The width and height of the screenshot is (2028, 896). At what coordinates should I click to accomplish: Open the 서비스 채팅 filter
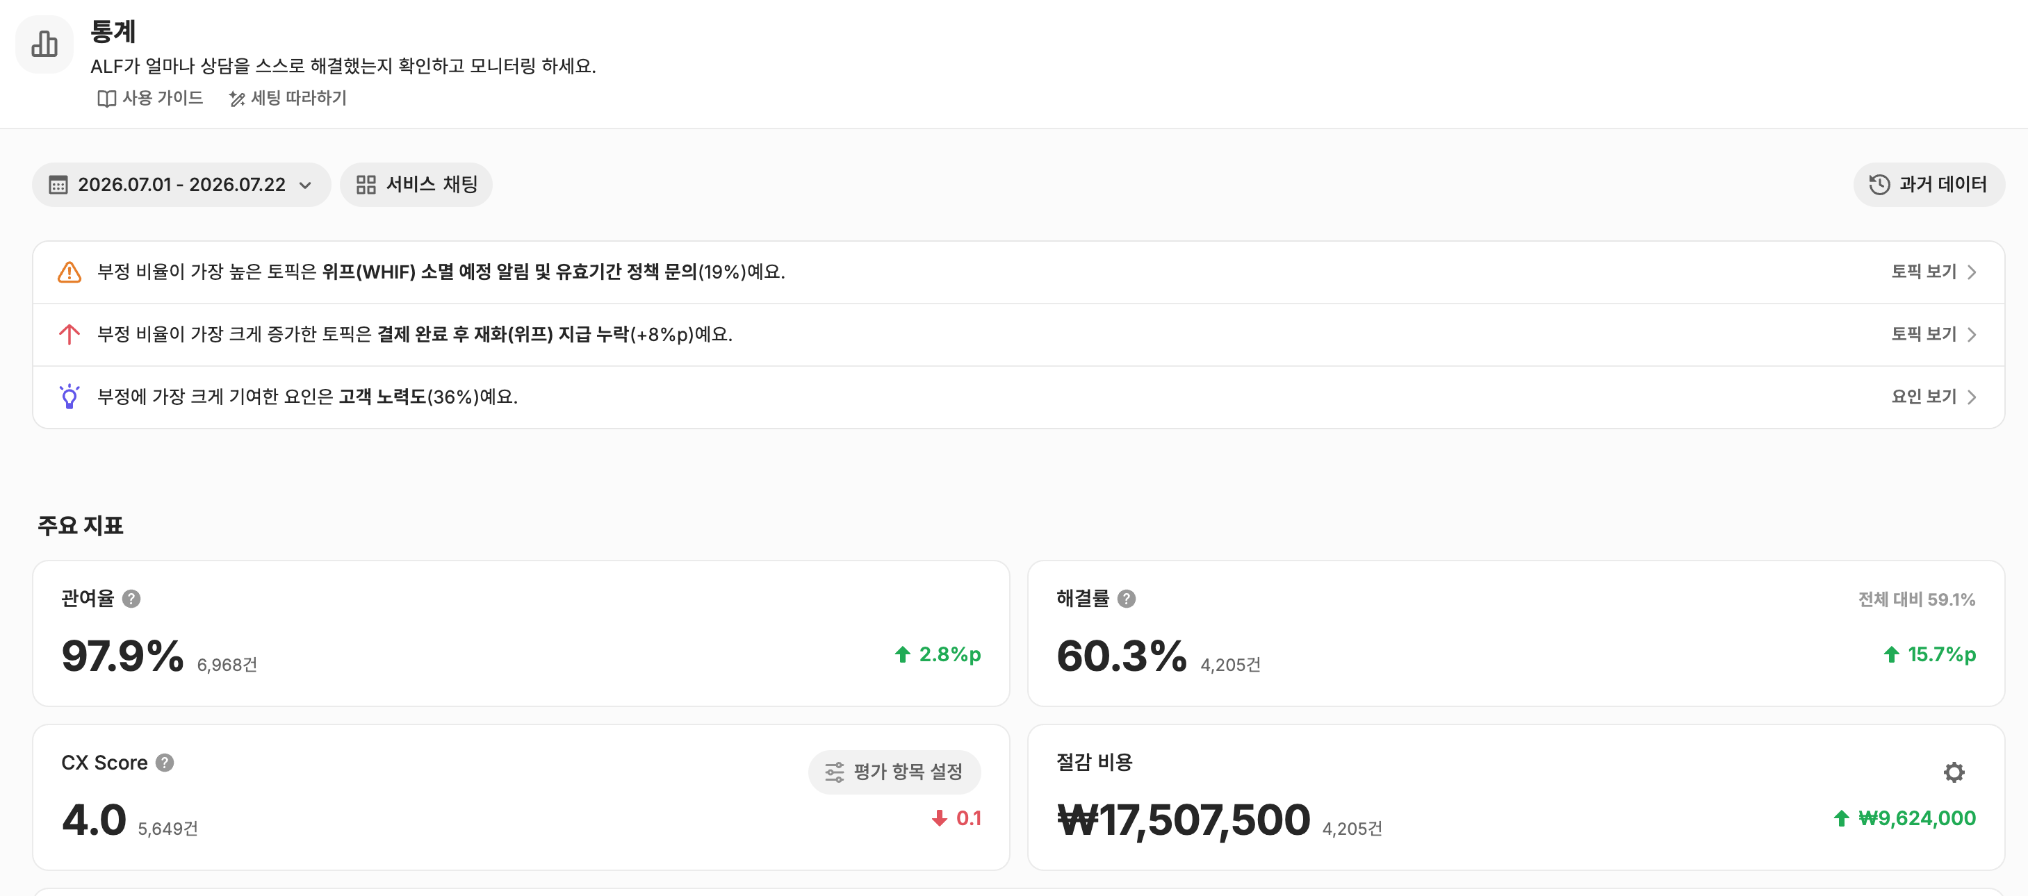point(416,185)
